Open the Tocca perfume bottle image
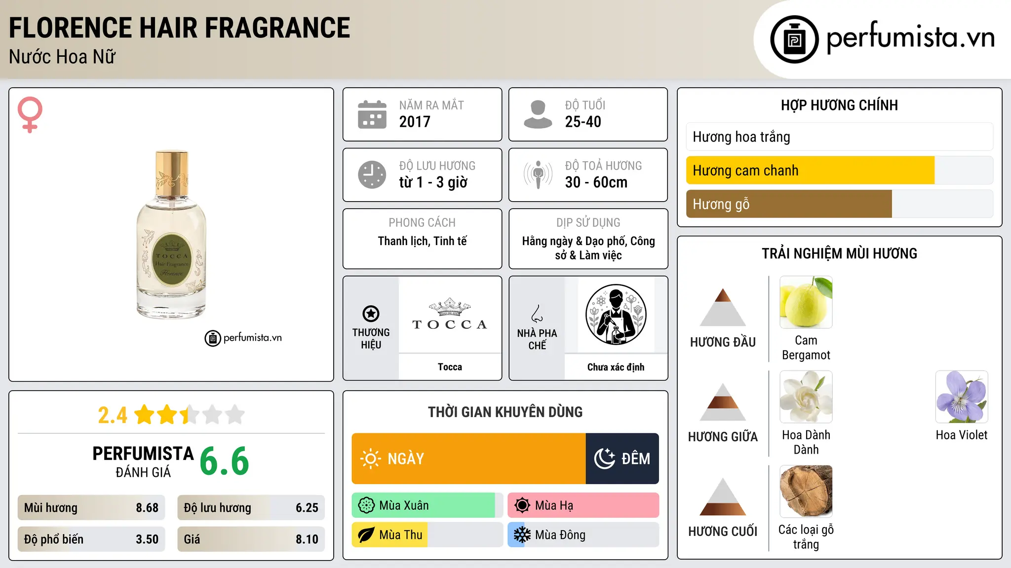Screen dimensions: 1011x568 click(x=171, y=235)
